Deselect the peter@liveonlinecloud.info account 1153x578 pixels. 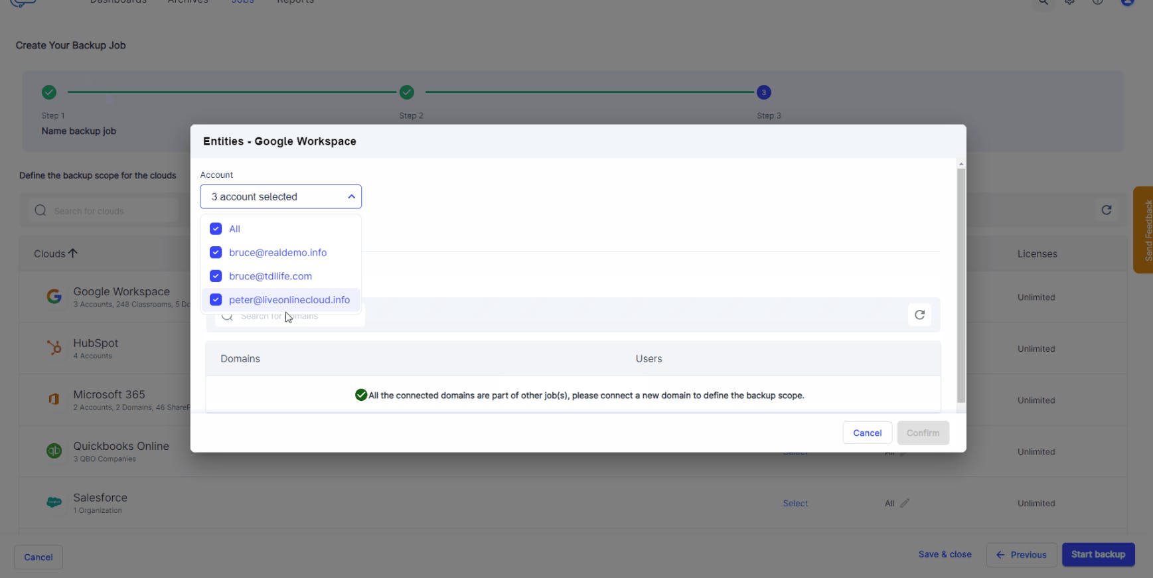216,300
